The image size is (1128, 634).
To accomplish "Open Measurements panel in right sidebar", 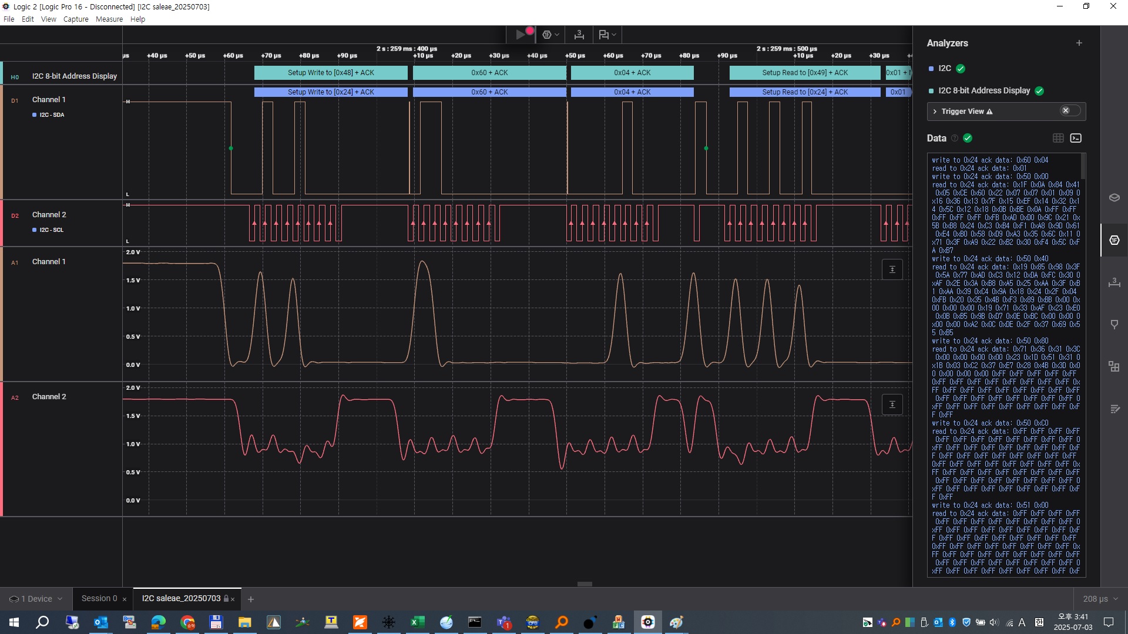I will point(1114,282).
